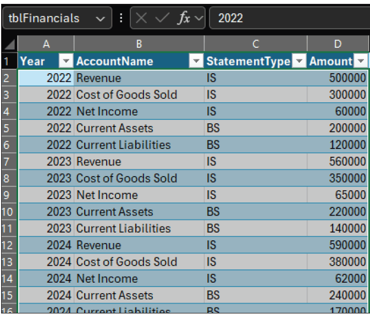Select column A header
Image resolution: width=370 pixels, height=325 pixels.
46,44
